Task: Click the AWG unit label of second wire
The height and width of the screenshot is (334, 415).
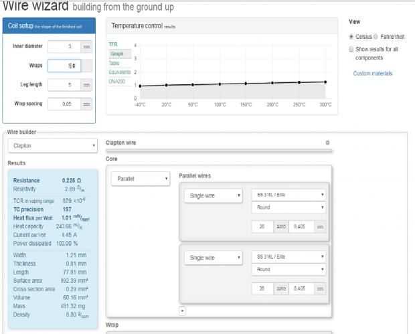Action: pyautogui.click(x=281, y=288)
